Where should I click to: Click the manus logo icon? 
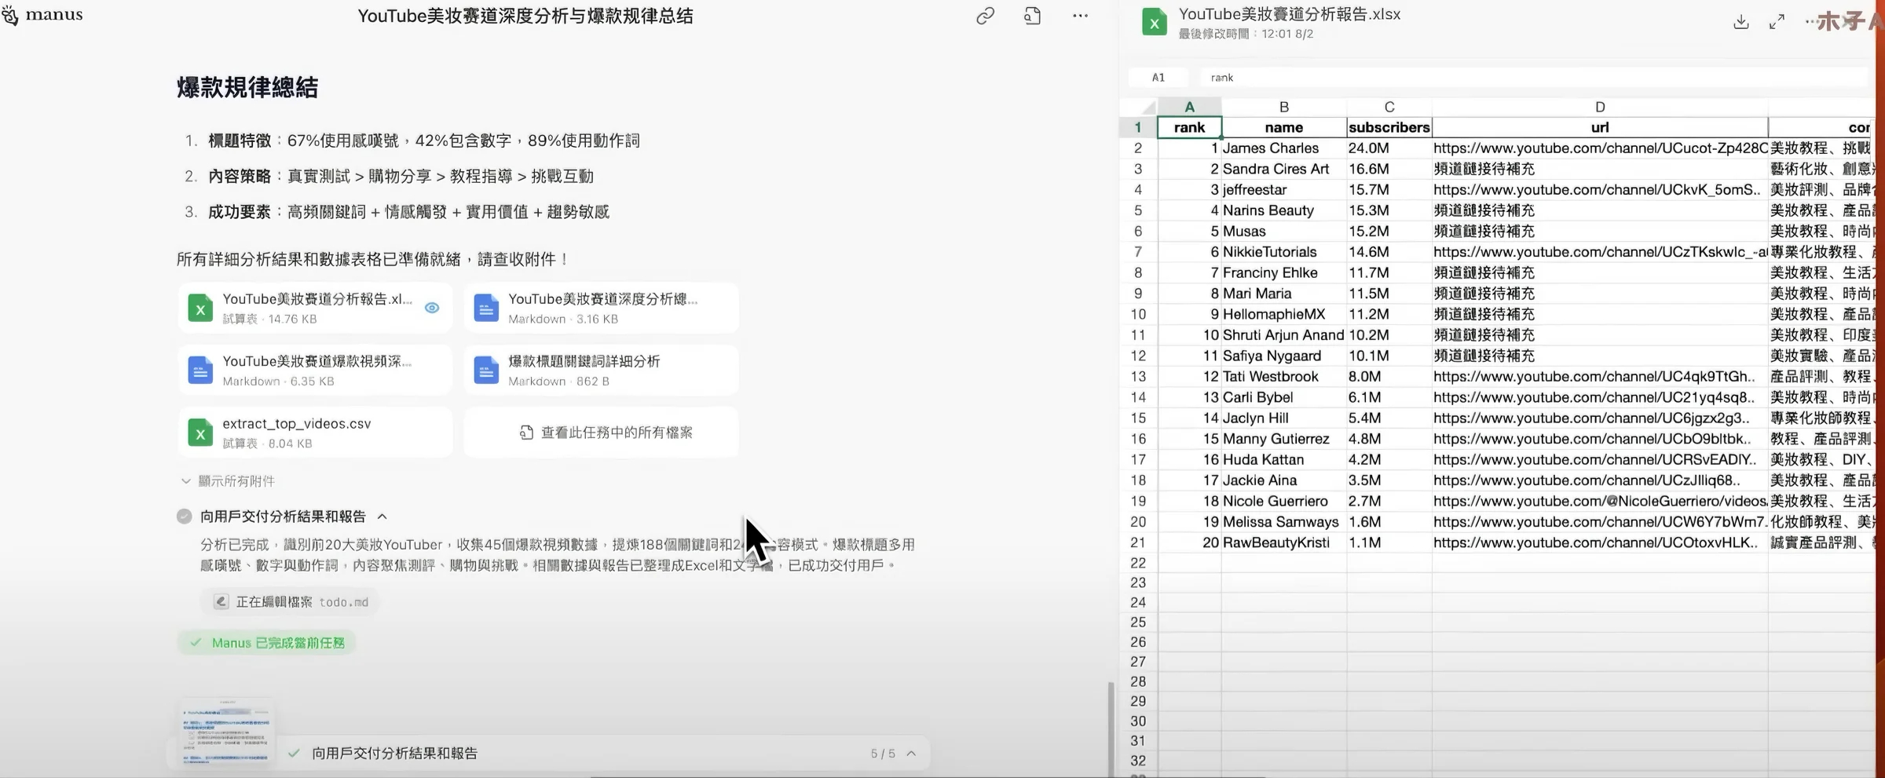[10, 15]
